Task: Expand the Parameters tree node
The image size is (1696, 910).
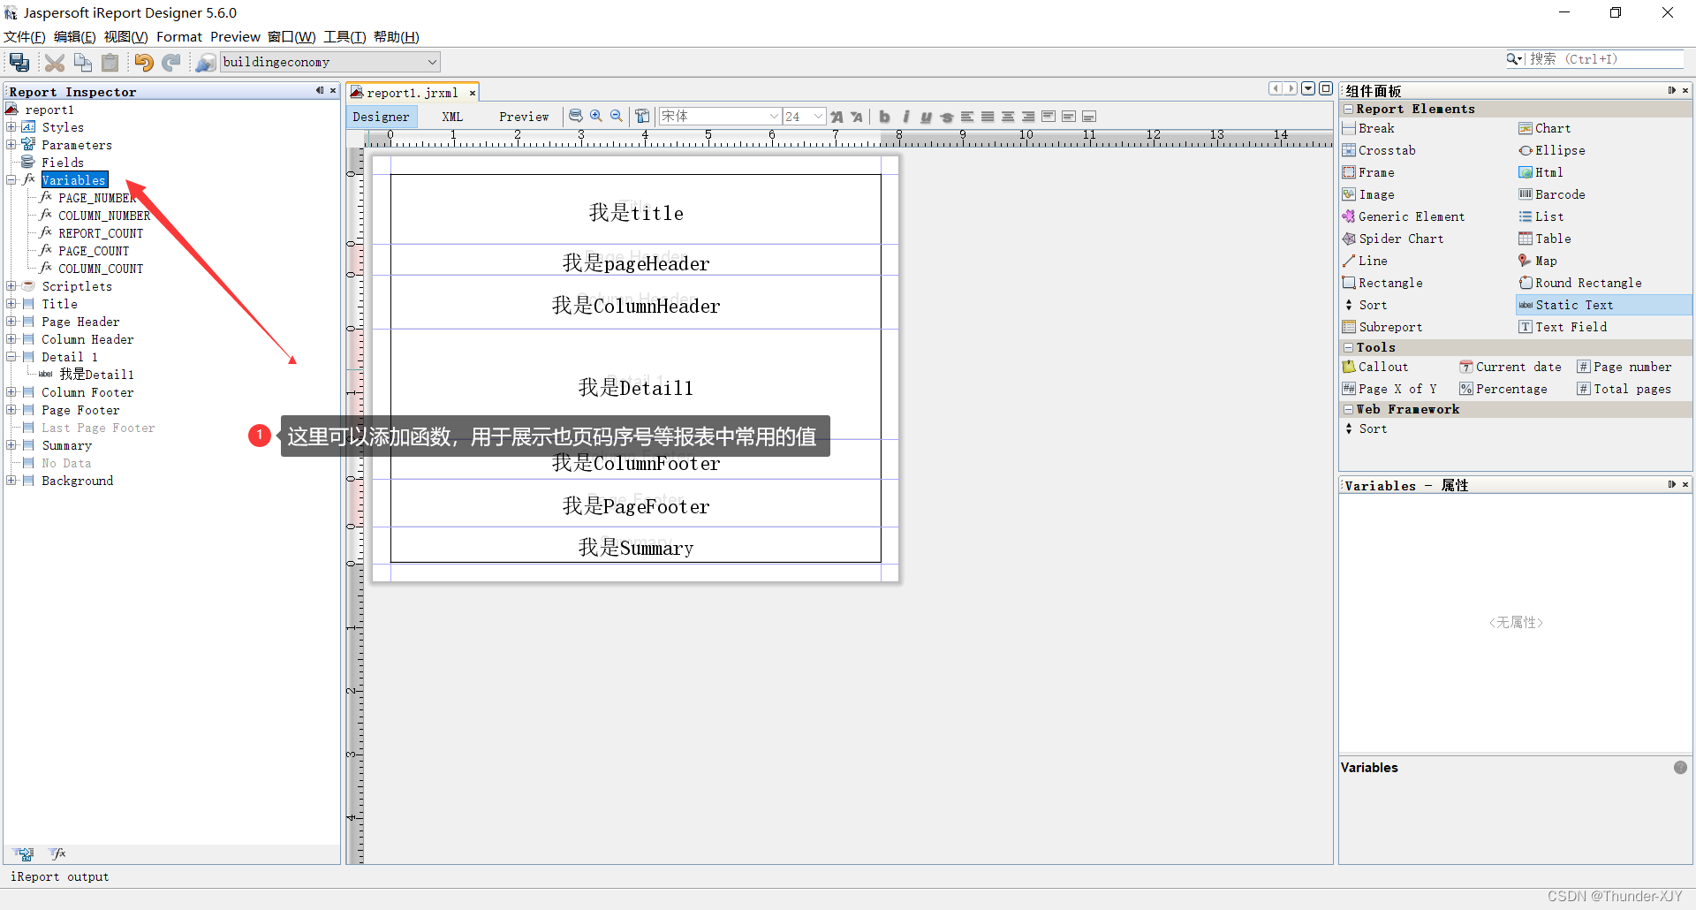Action: coord(11,145)
